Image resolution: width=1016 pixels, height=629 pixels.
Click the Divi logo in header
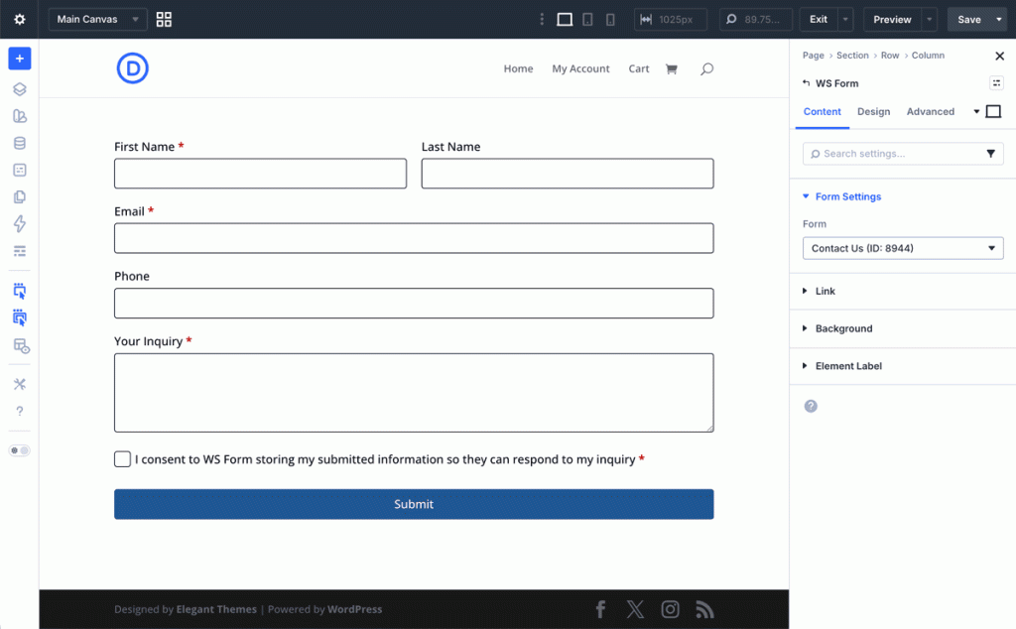pyautogui.click(x=133, y=68)
